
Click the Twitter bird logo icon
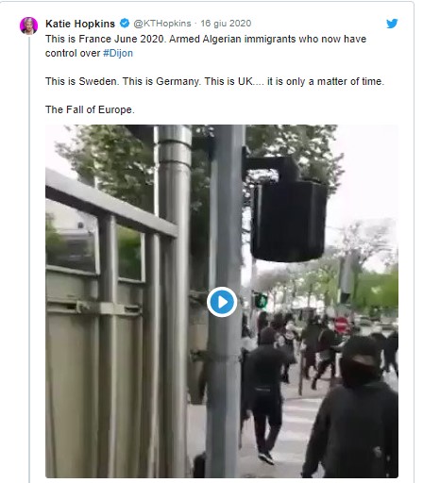pyautogui.click(x=392, y=24)
